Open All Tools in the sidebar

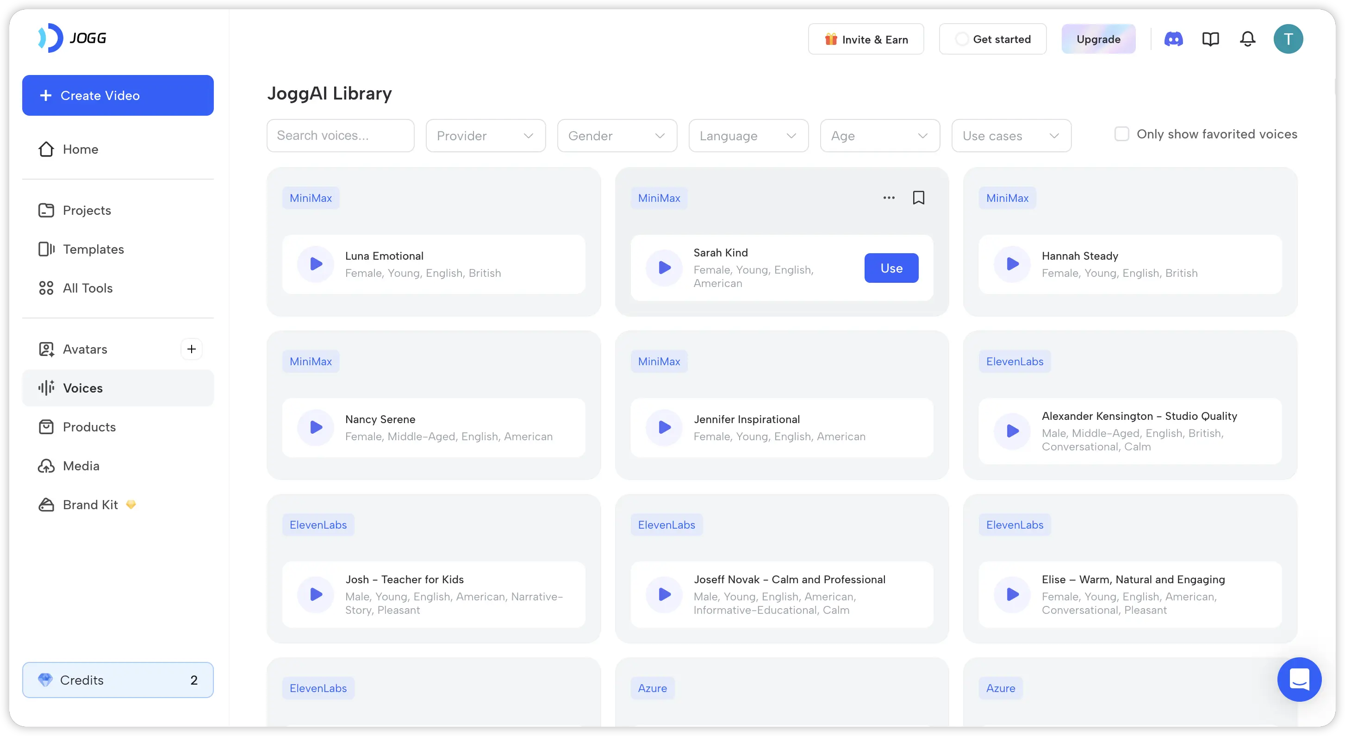click(118, 288)
